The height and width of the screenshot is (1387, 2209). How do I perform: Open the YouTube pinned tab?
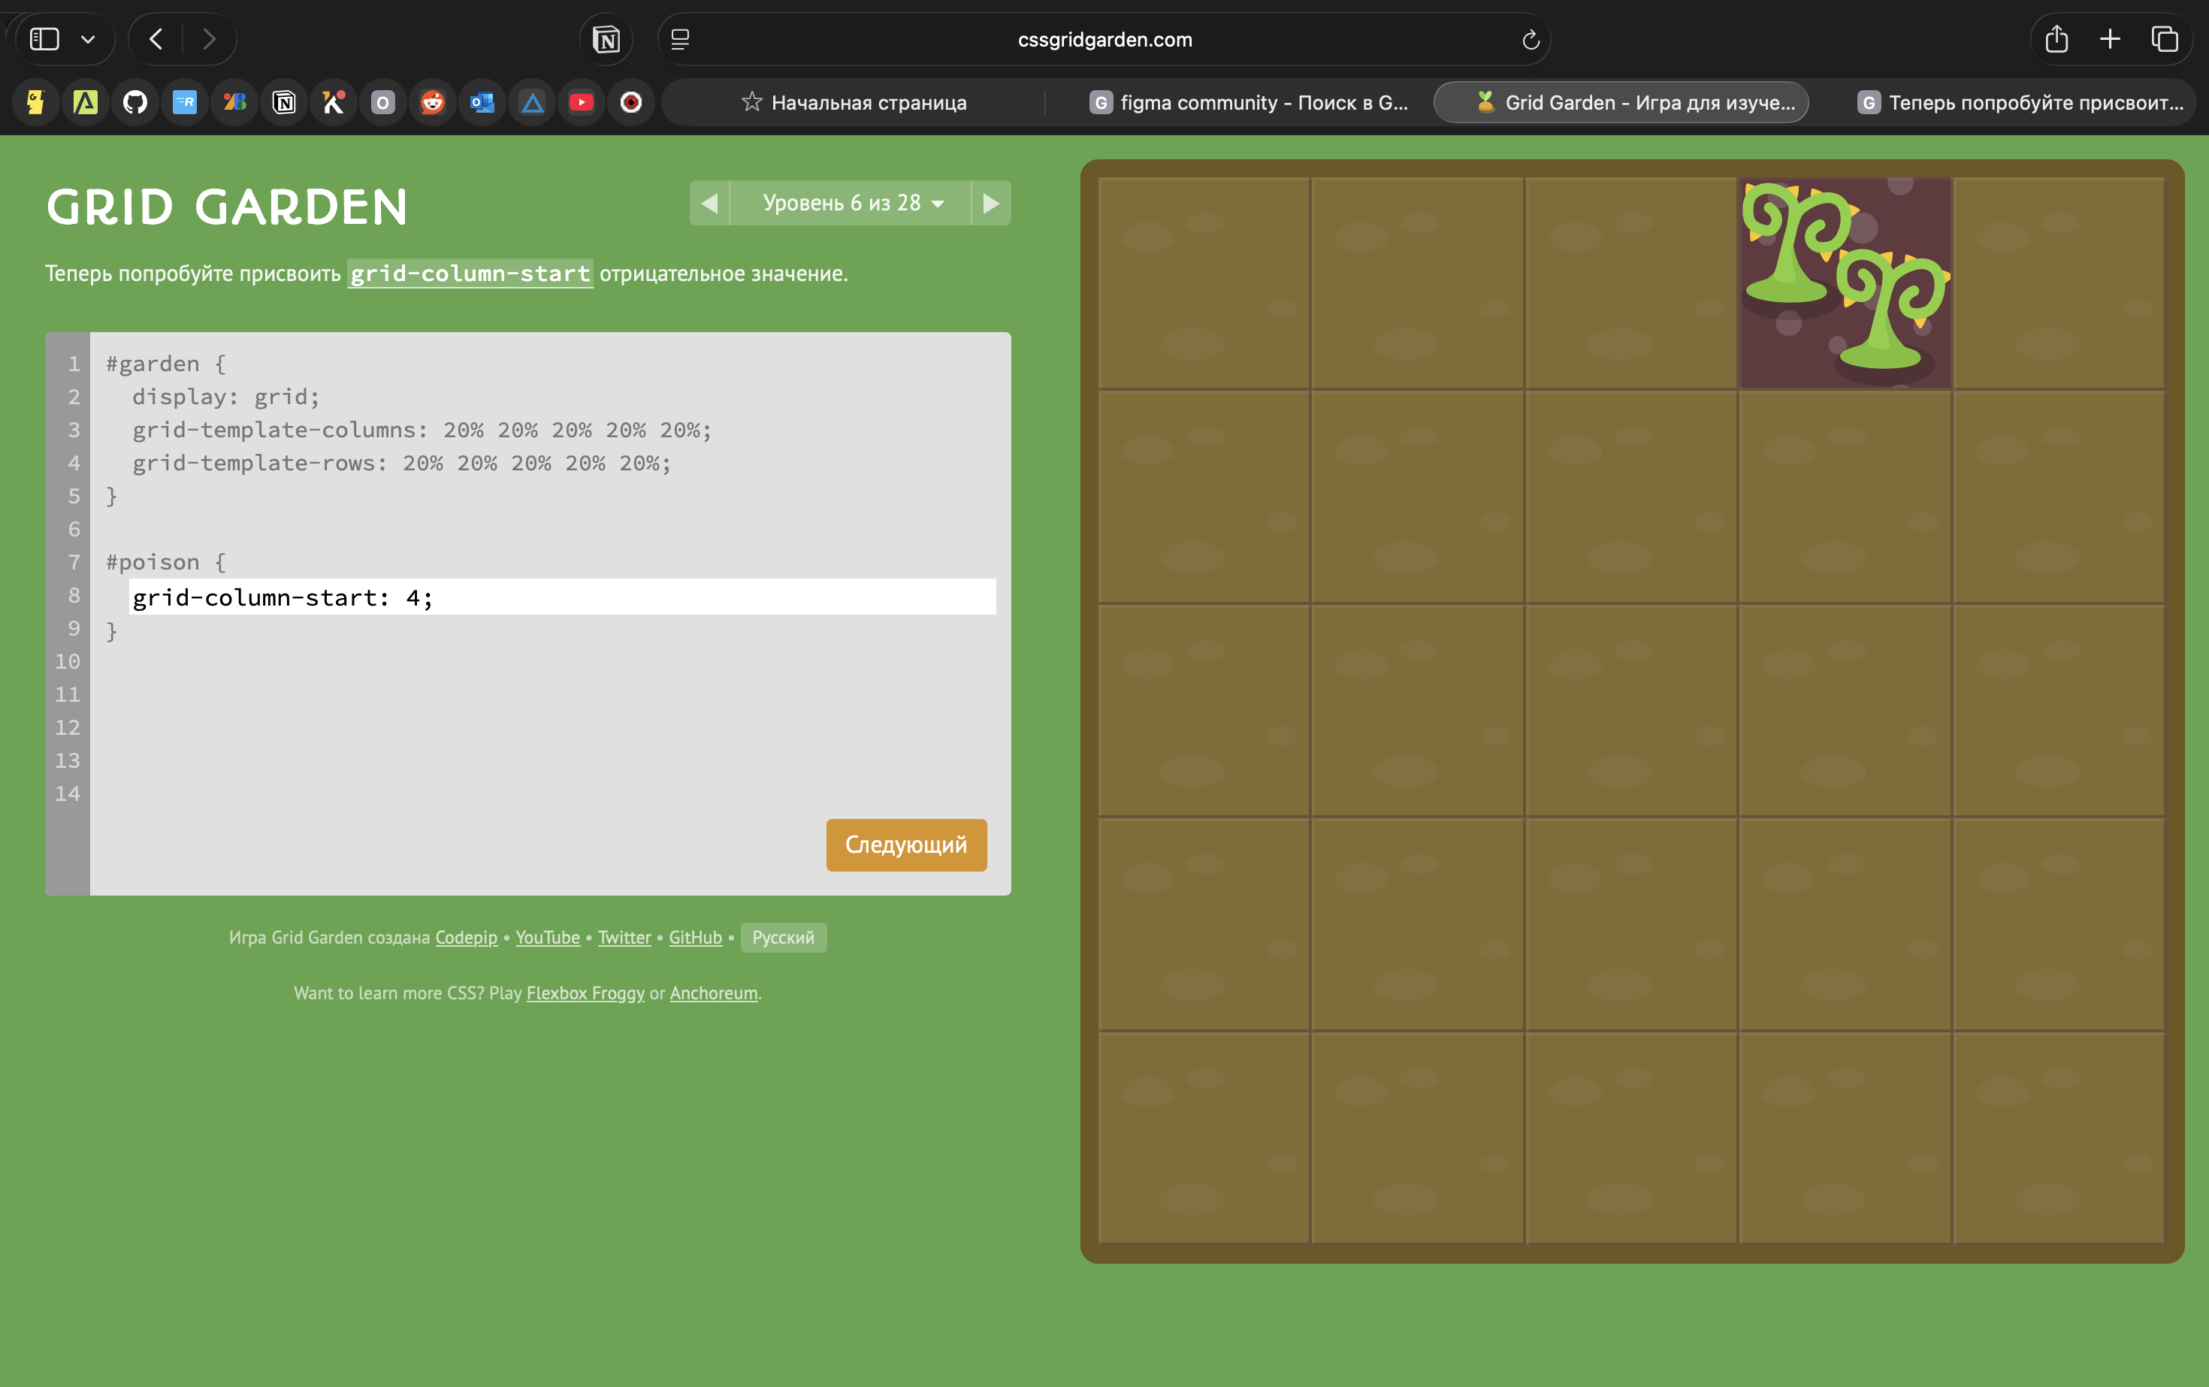pyautogui.click(x=582, y=103)
